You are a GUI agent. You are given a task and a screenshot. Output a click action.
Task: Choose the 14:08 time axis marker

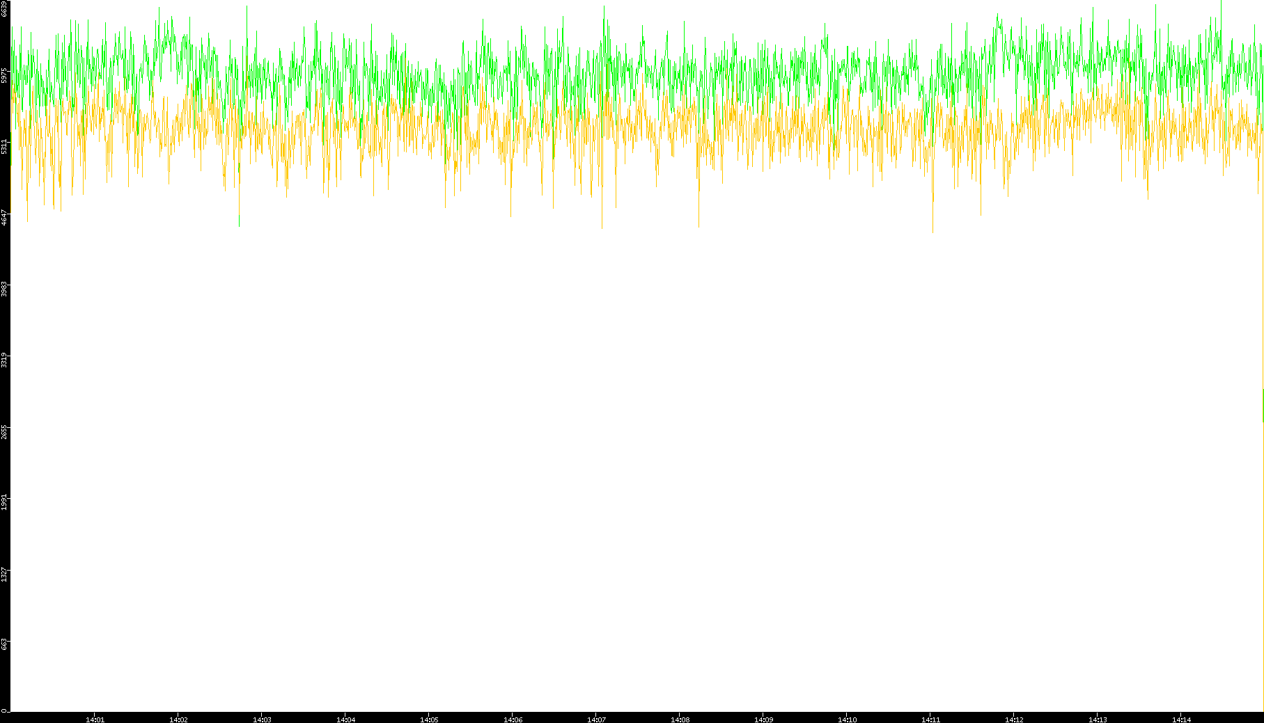pos(680,720)
